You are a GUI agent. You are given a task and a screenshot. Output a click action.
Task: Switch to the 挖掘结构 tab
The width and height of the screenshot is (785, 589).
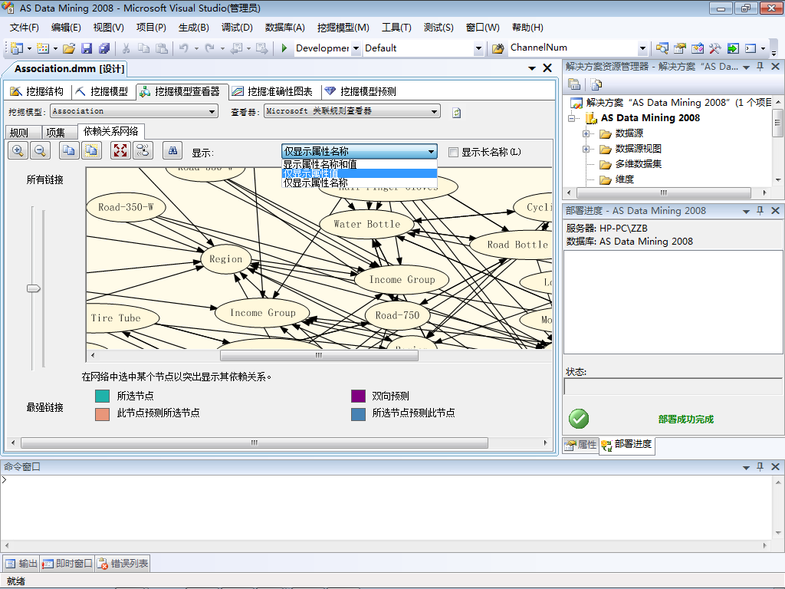(x=37, y=91)
